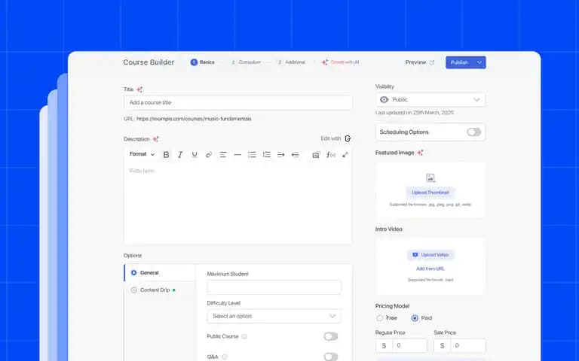Underline selected description text

click(x=195, y=155)
